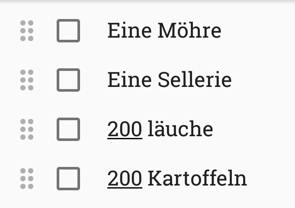
Task: Select the drag handle next to '200 läuche'
Action: coord(27,129)
